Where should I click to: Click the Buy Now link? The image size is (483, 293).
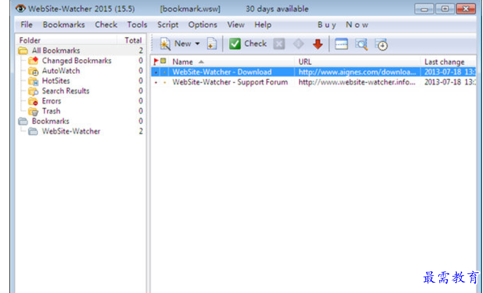(x=343, y=25)
